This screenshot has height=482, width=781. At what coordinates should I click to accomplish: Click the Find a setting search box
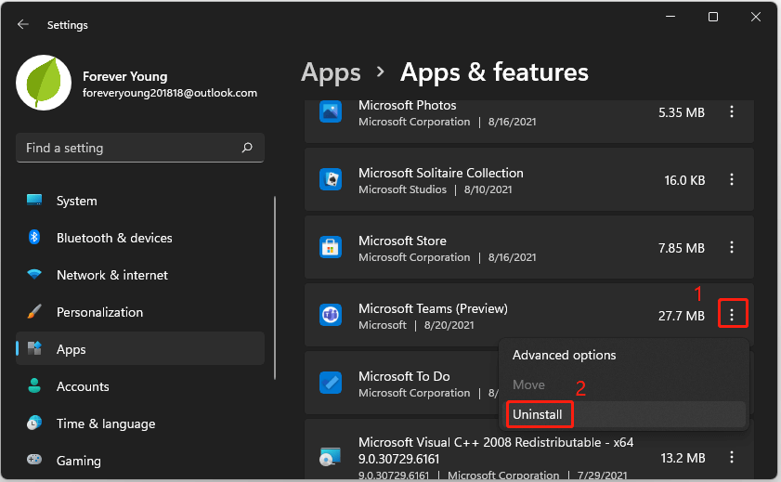point(140,148)
